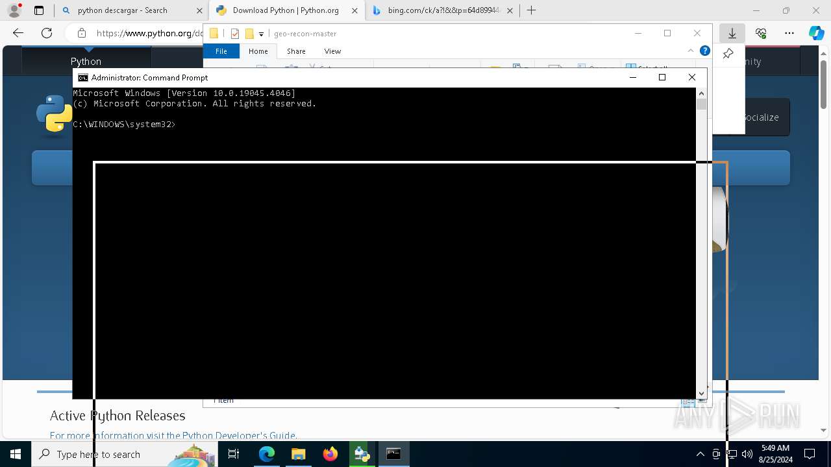Screen dimensions: 831x467
Task: Open Edge Downloads button
Action: (x=732, y=33)
